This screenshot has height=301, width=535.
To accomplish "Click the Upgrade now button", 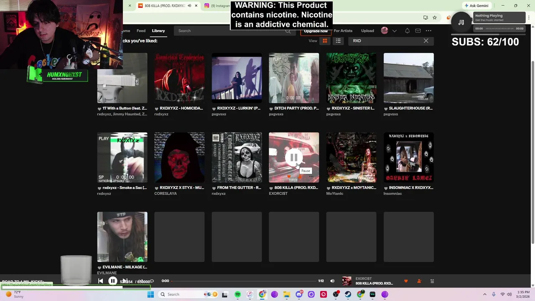I will (316, 31).
